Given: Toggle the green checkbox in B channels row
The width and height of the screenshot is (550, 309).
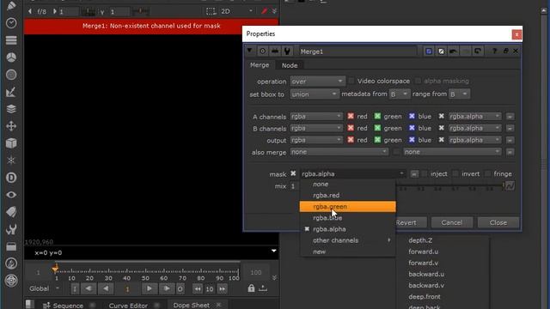Looking at the screenshot, I should pos(377,128).
